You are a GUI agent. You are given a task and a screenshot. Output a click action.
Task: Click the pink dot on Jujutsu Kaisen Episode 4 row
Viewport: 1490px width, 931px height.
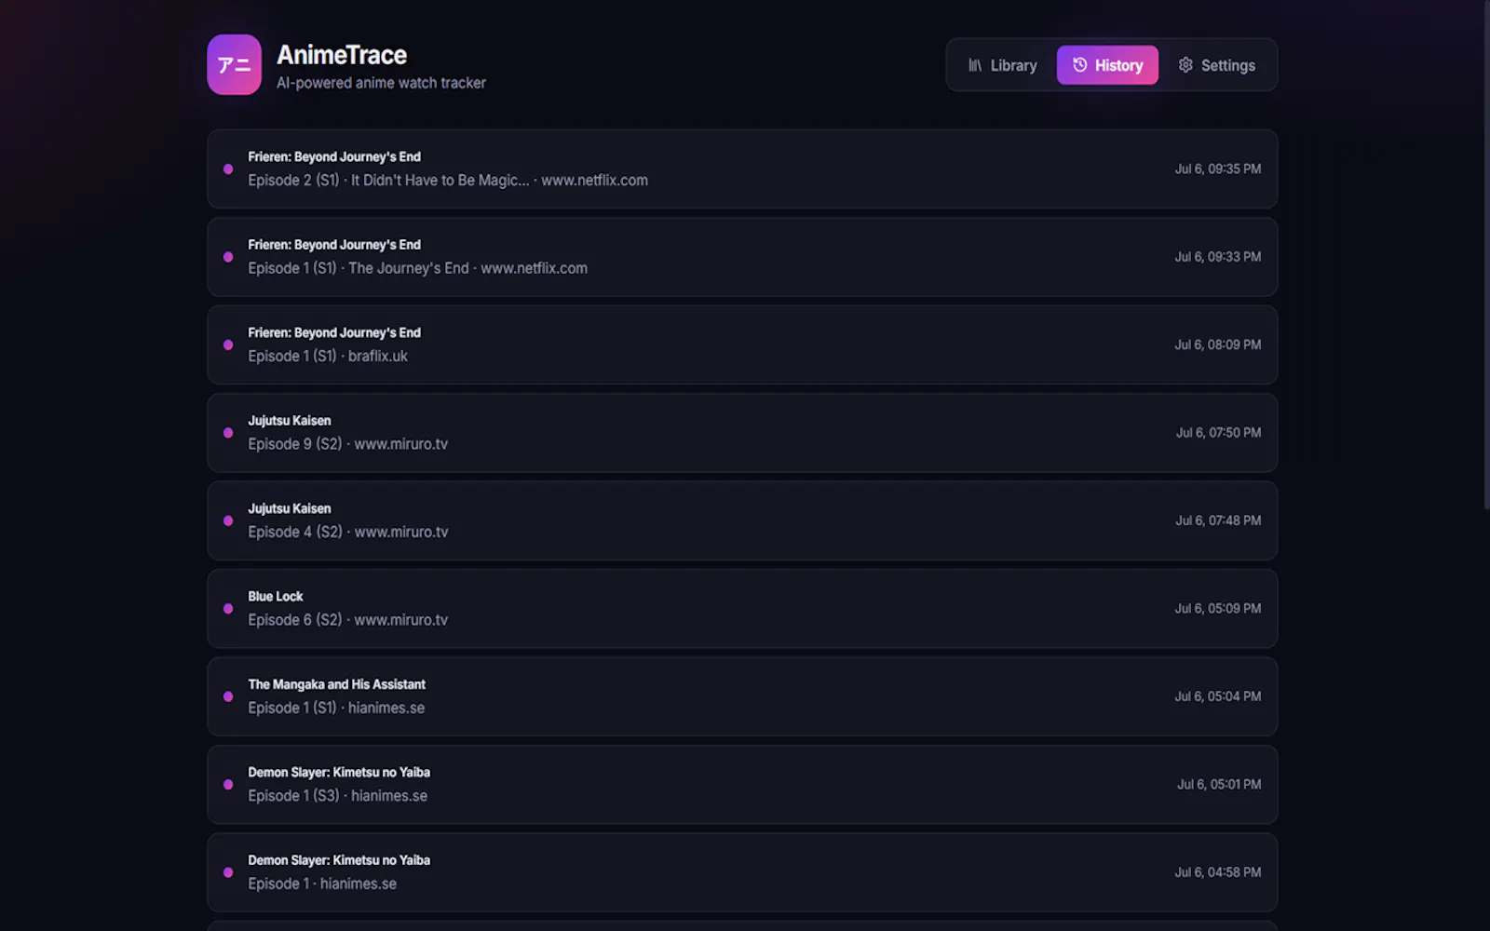(228, 520)
